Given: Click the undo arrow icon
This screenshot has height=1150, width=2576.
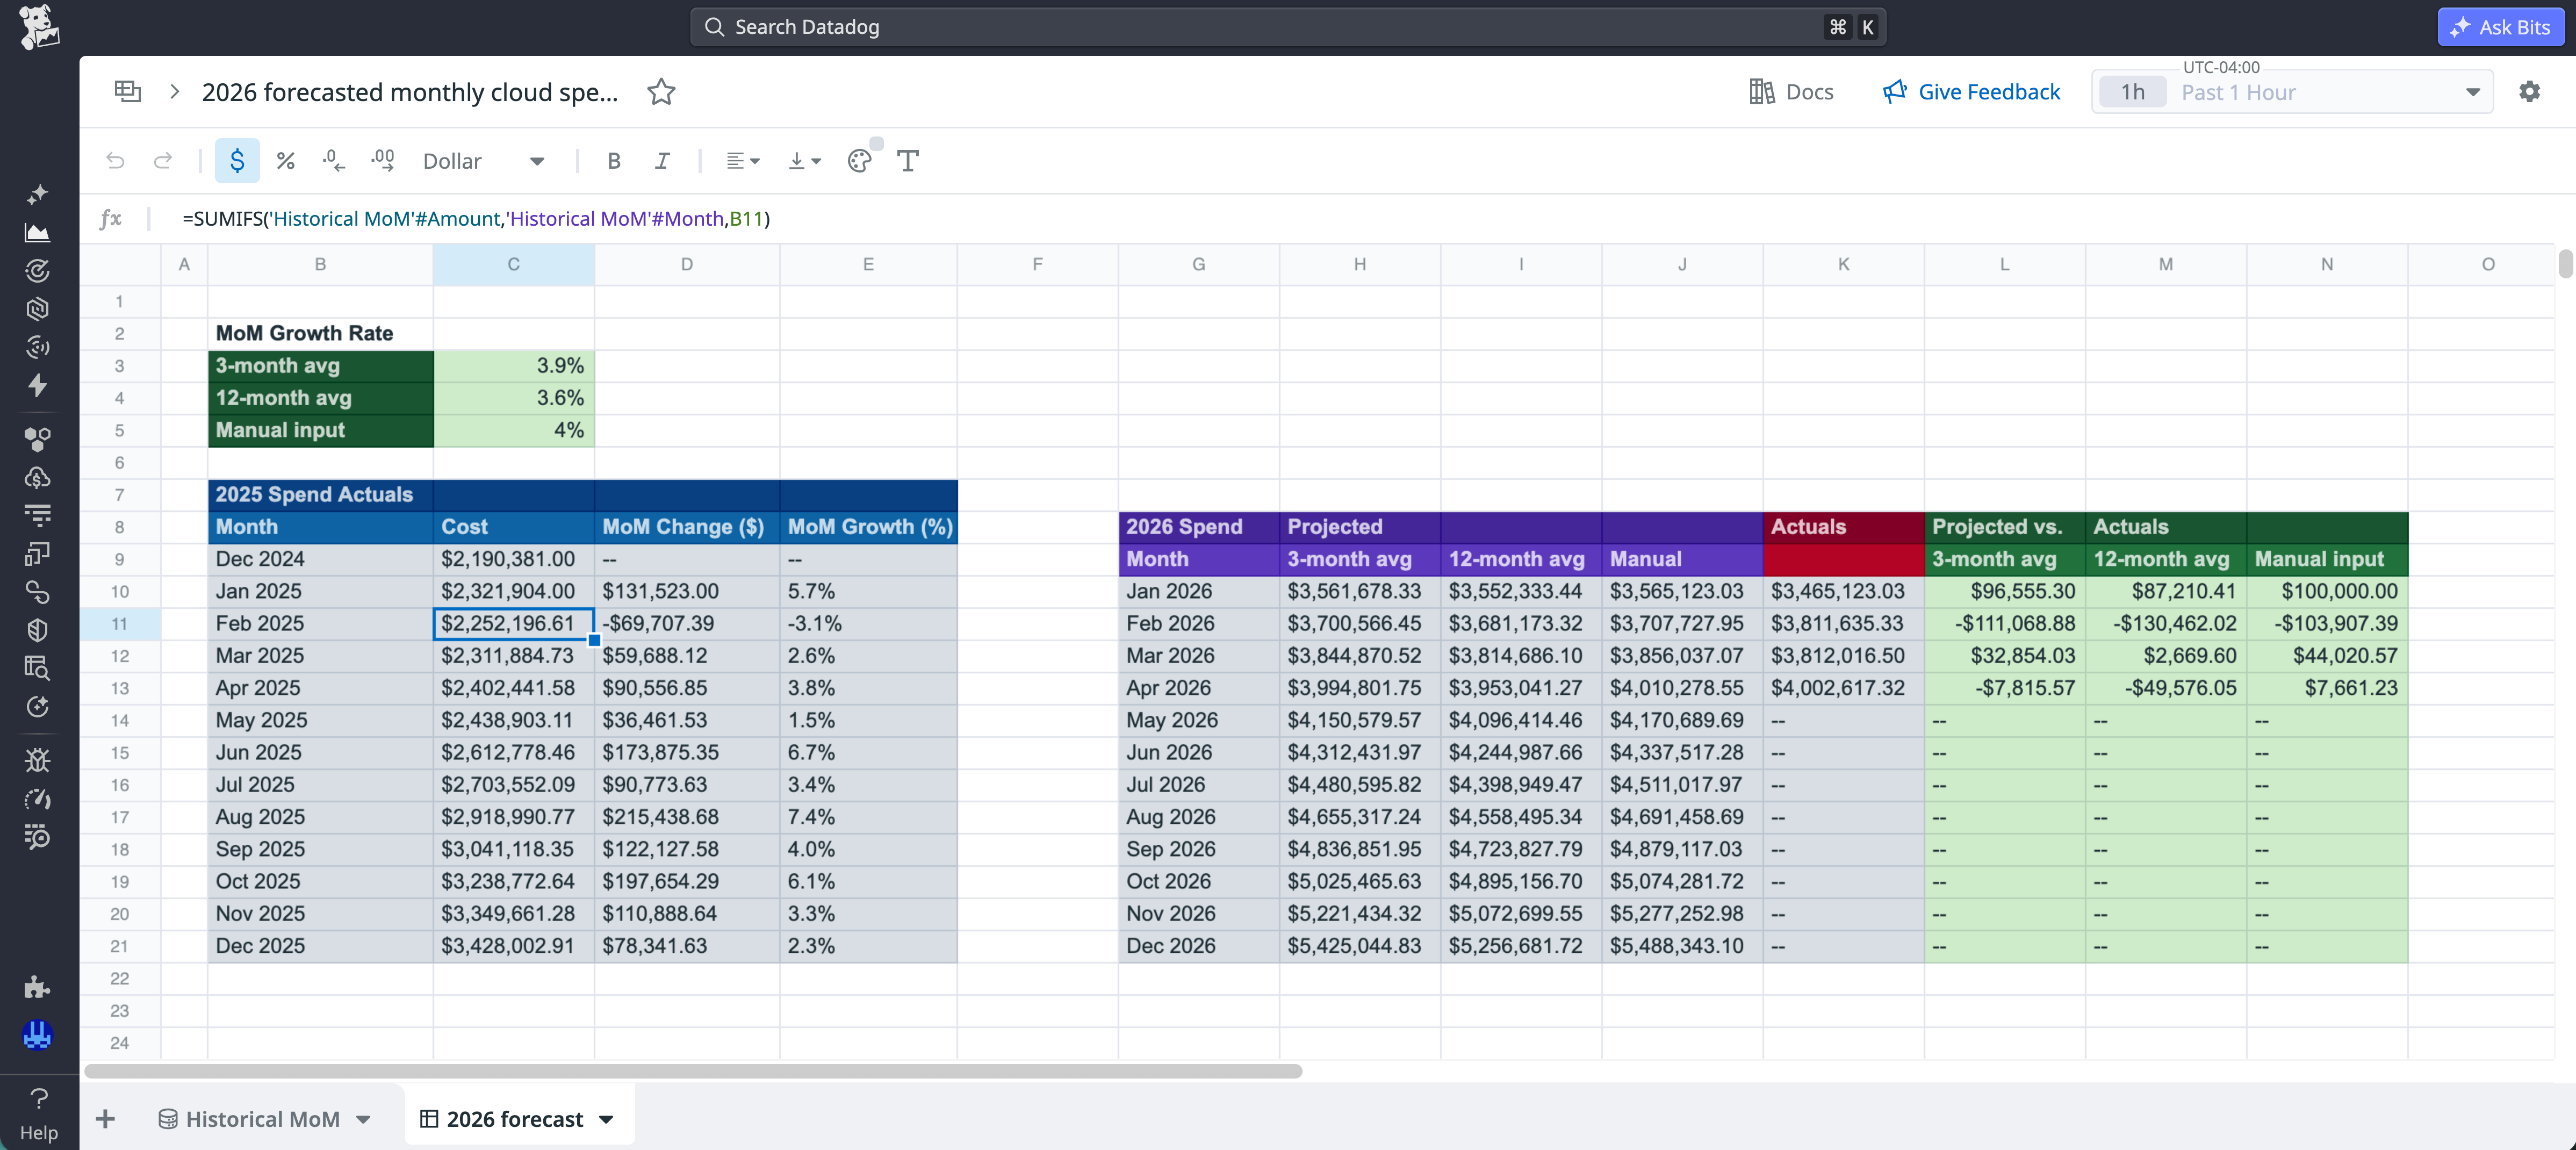Looking at the screenshot, I should (x=115, y=161).
